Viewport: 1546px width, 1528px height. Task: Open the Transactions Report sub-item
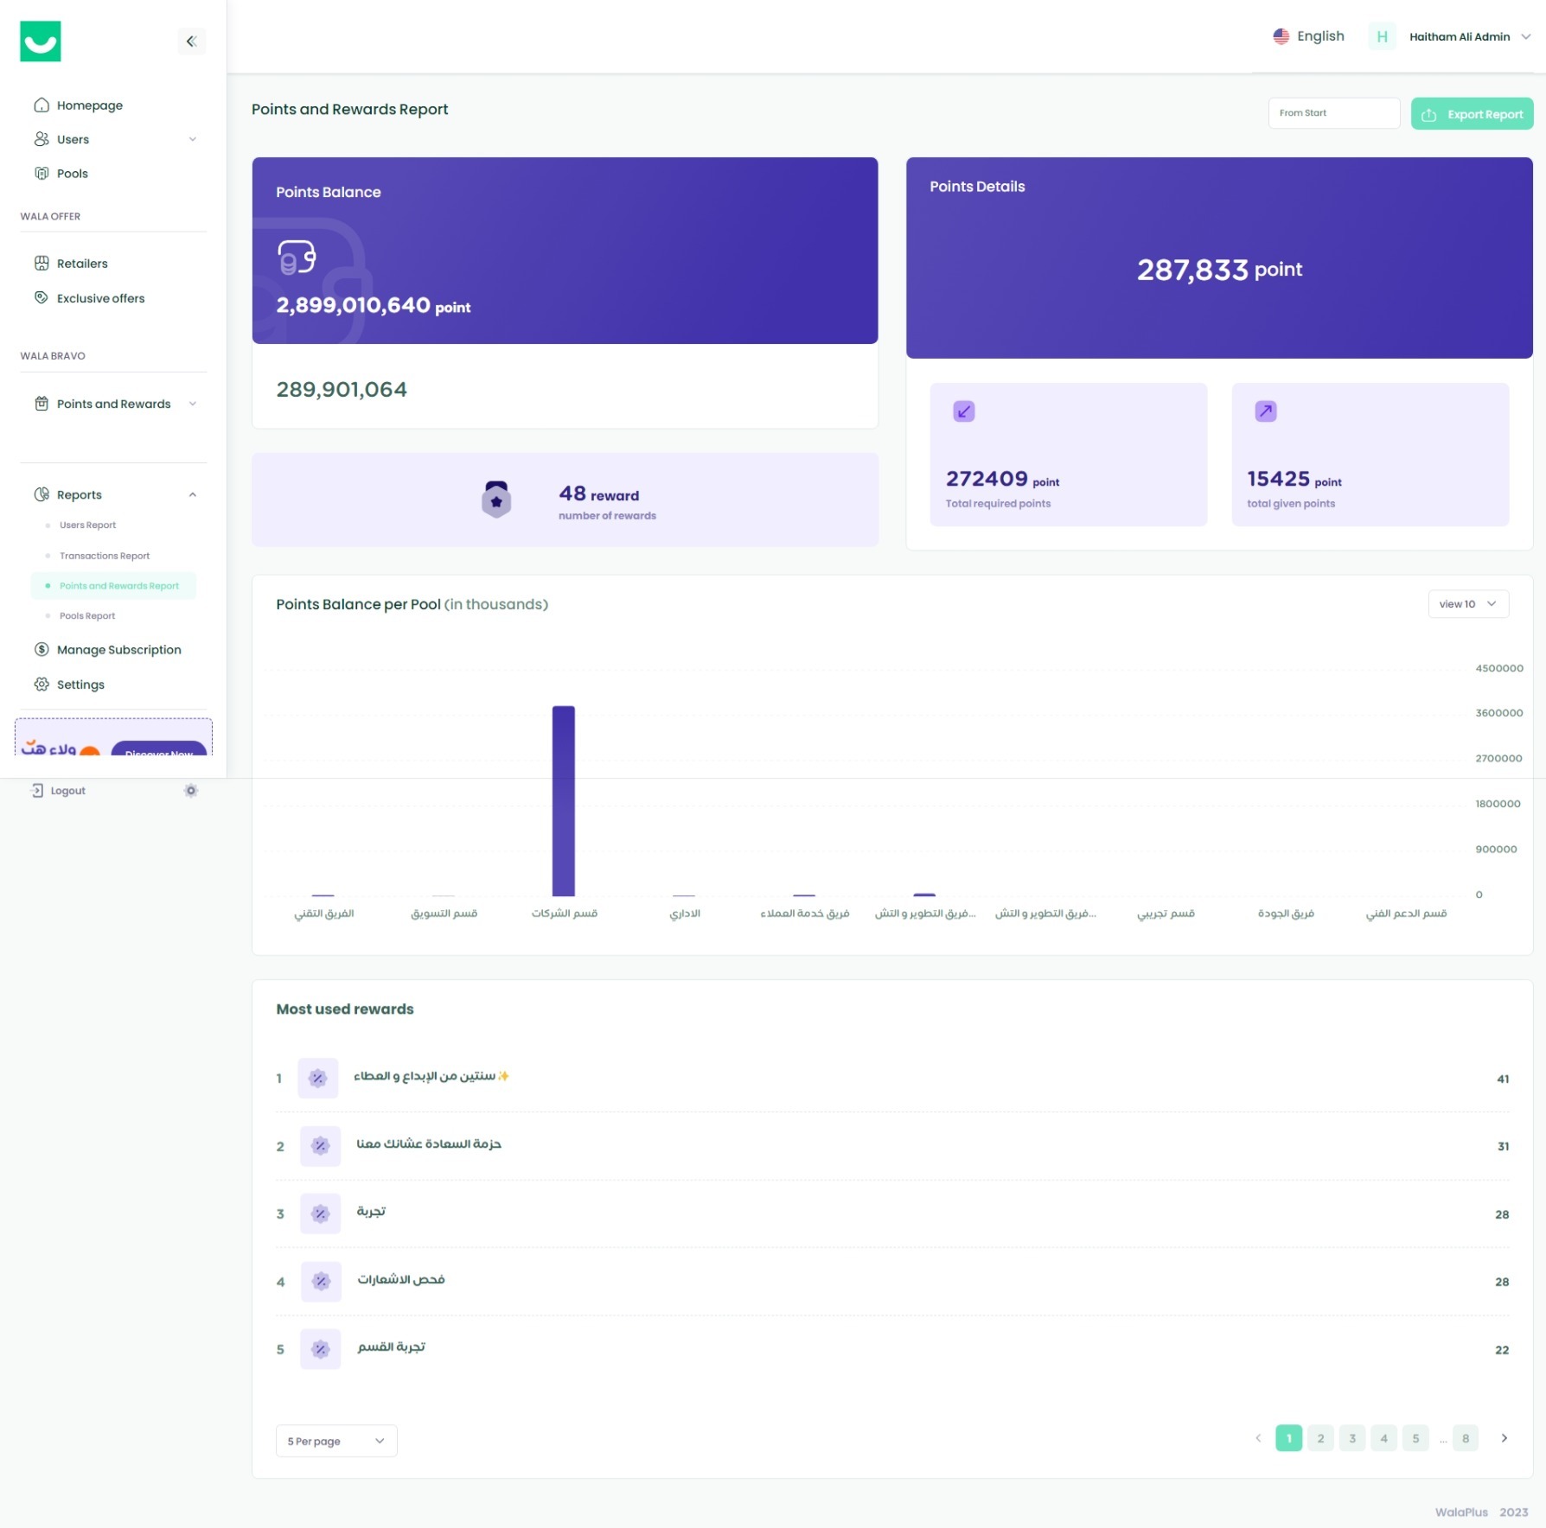coord(105,556)
